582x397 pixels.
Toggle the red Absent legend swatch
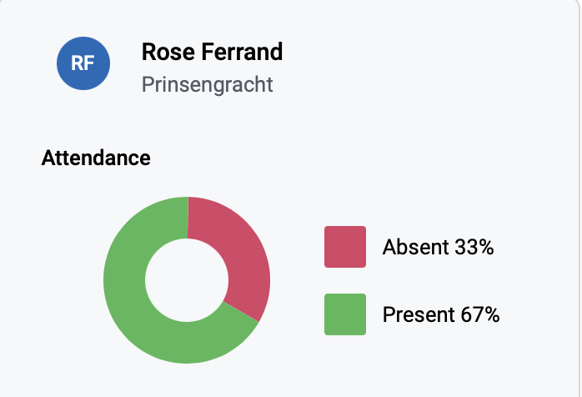pos(344,247)
